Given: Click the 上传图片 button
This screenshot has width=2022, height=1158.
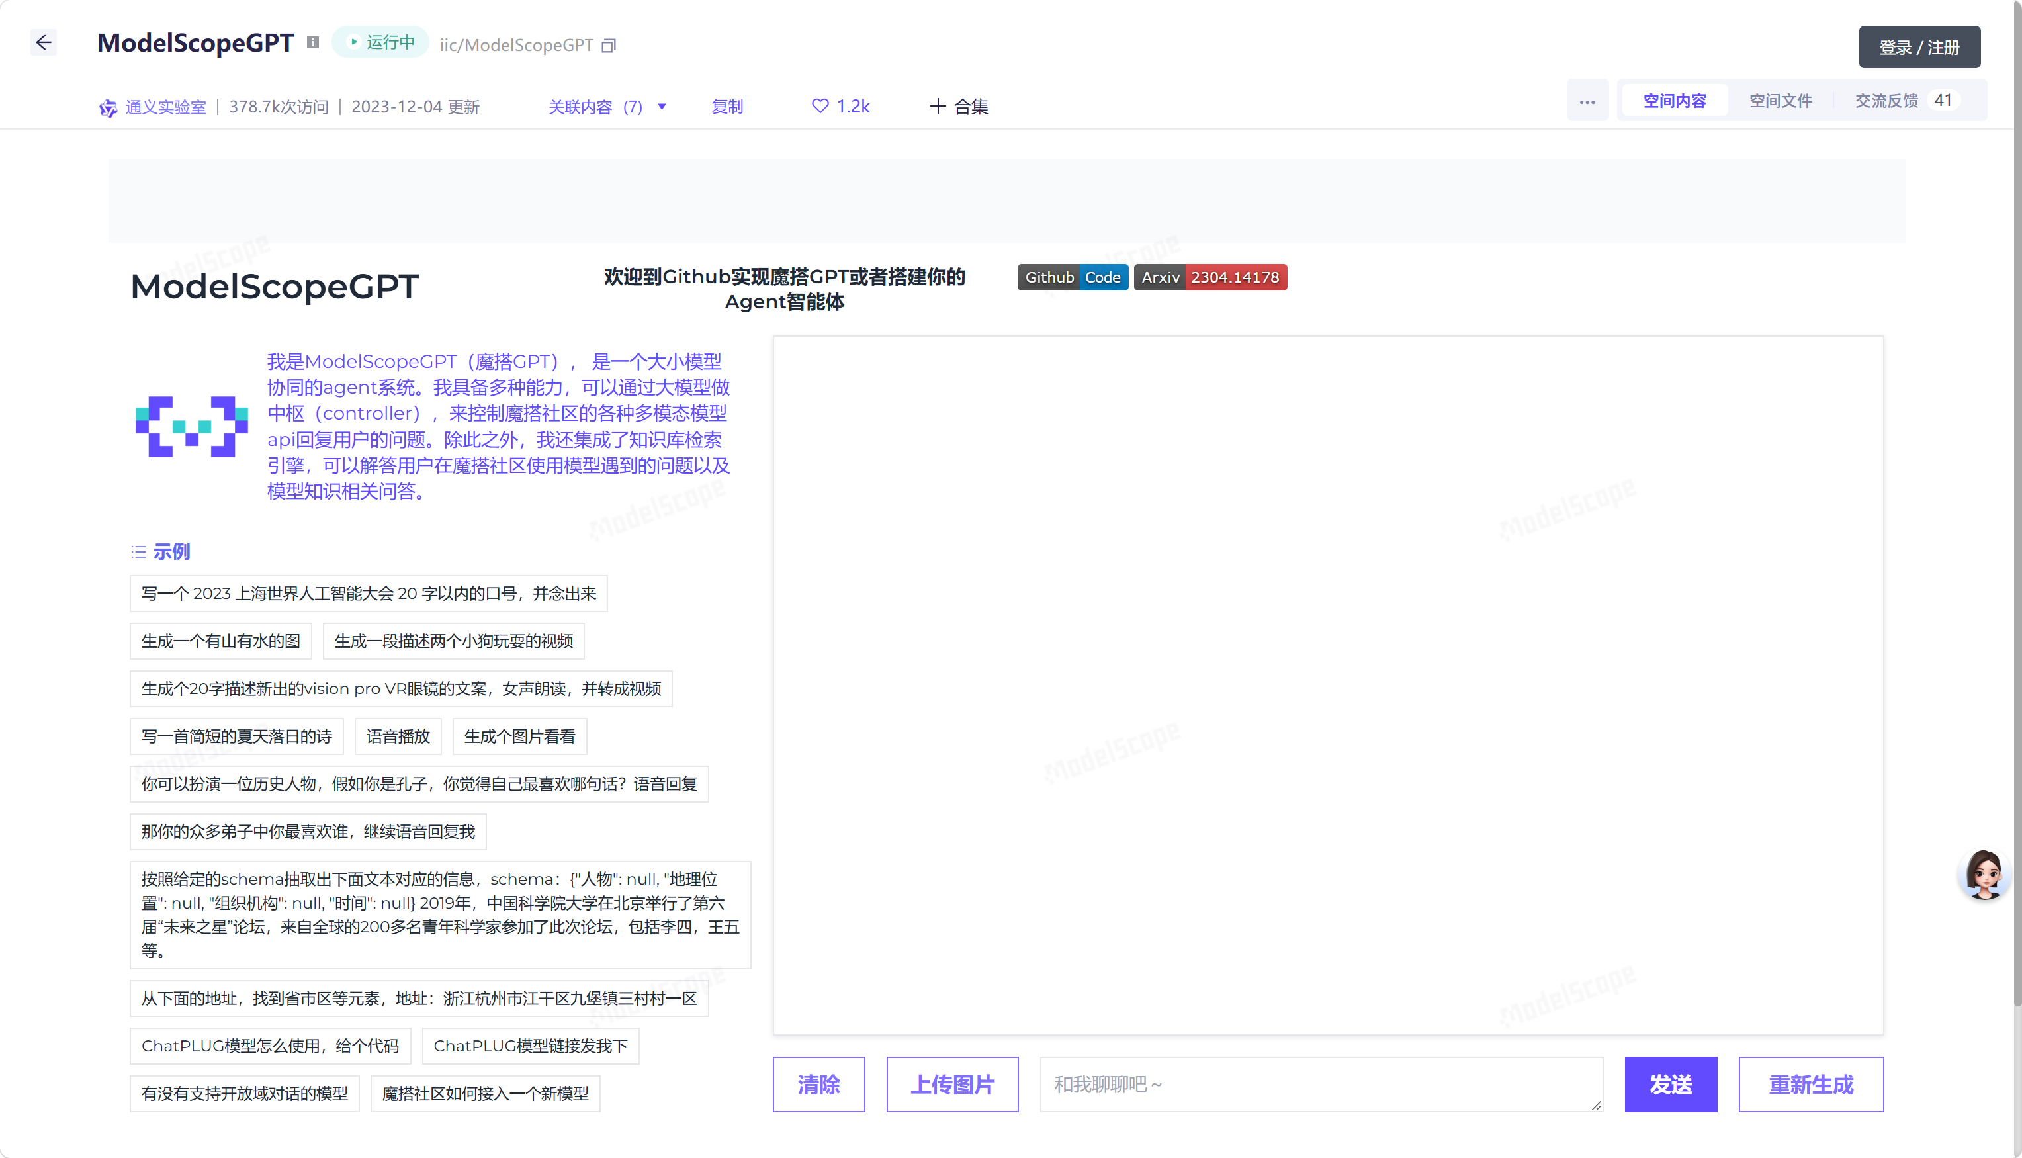Looking at the screenshot, I should (951, 1084).
